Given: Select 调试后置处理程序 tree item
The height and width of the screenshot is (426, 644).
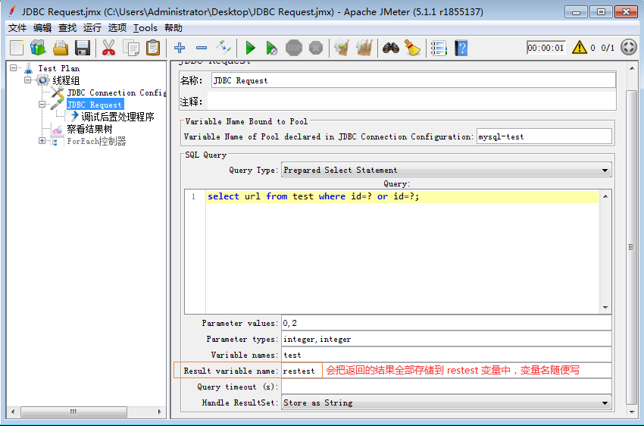Looking at the screenshot, I should click(117, 117).
